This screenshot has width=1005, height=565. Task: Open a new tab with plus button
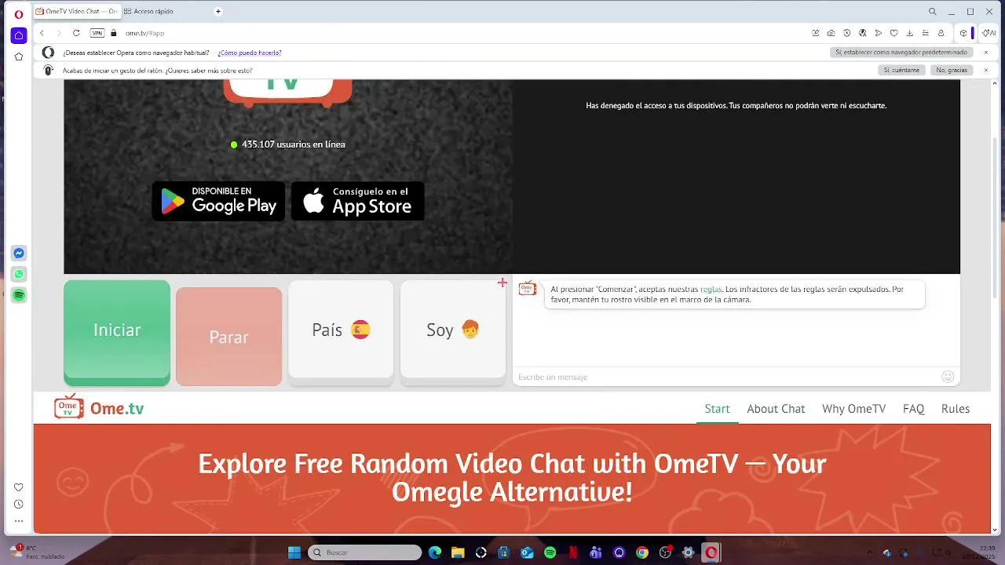click(x=218, y=12)
